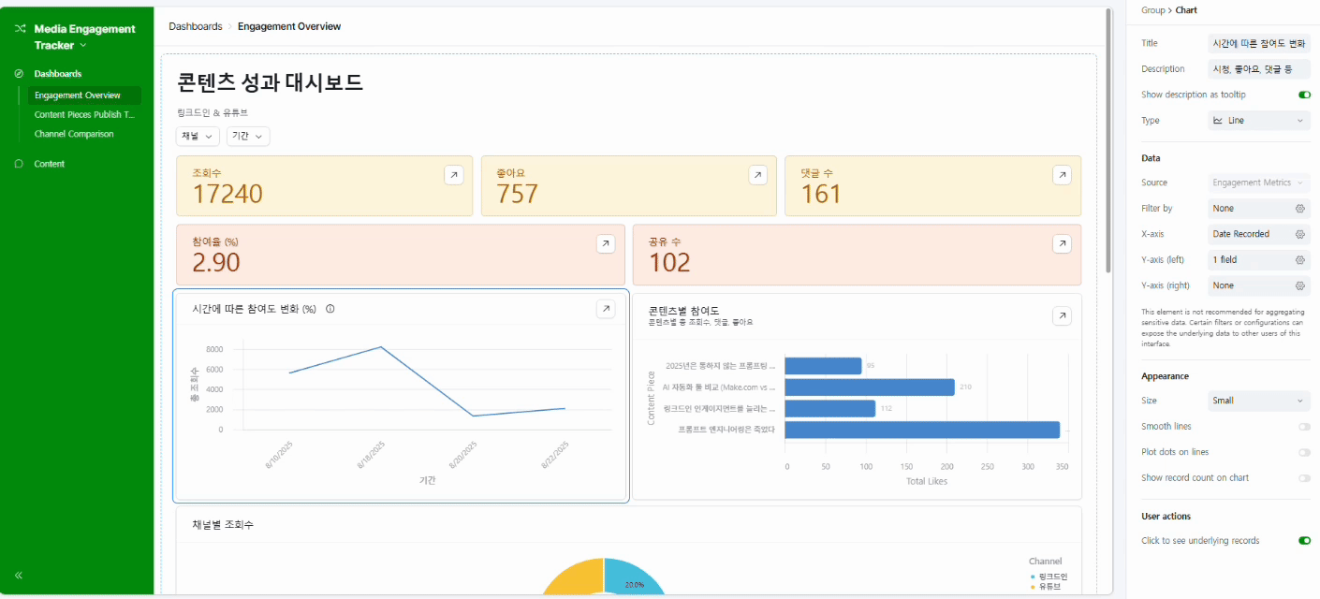The height and width of the screenshot is (599, 1320).
Task: Expand the 조회수 card via arrow icon
Action: point(453,175)
